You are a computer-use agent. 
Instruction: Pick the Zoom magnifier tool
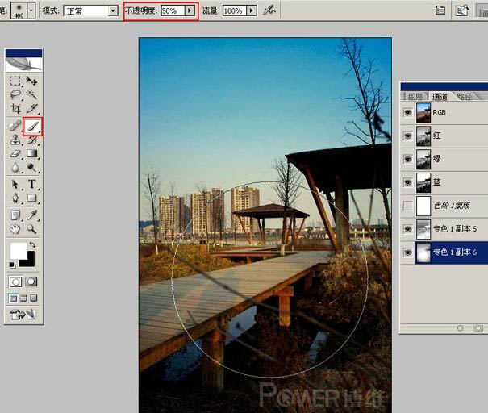pos(32,229)
